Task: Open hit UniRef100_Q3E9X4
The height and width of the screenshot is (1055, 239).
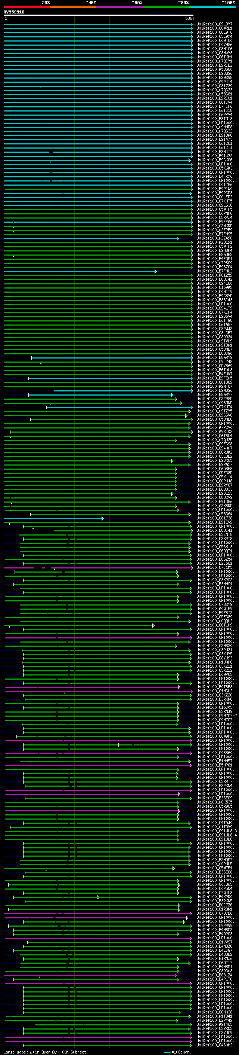Action: pos(214,36)
